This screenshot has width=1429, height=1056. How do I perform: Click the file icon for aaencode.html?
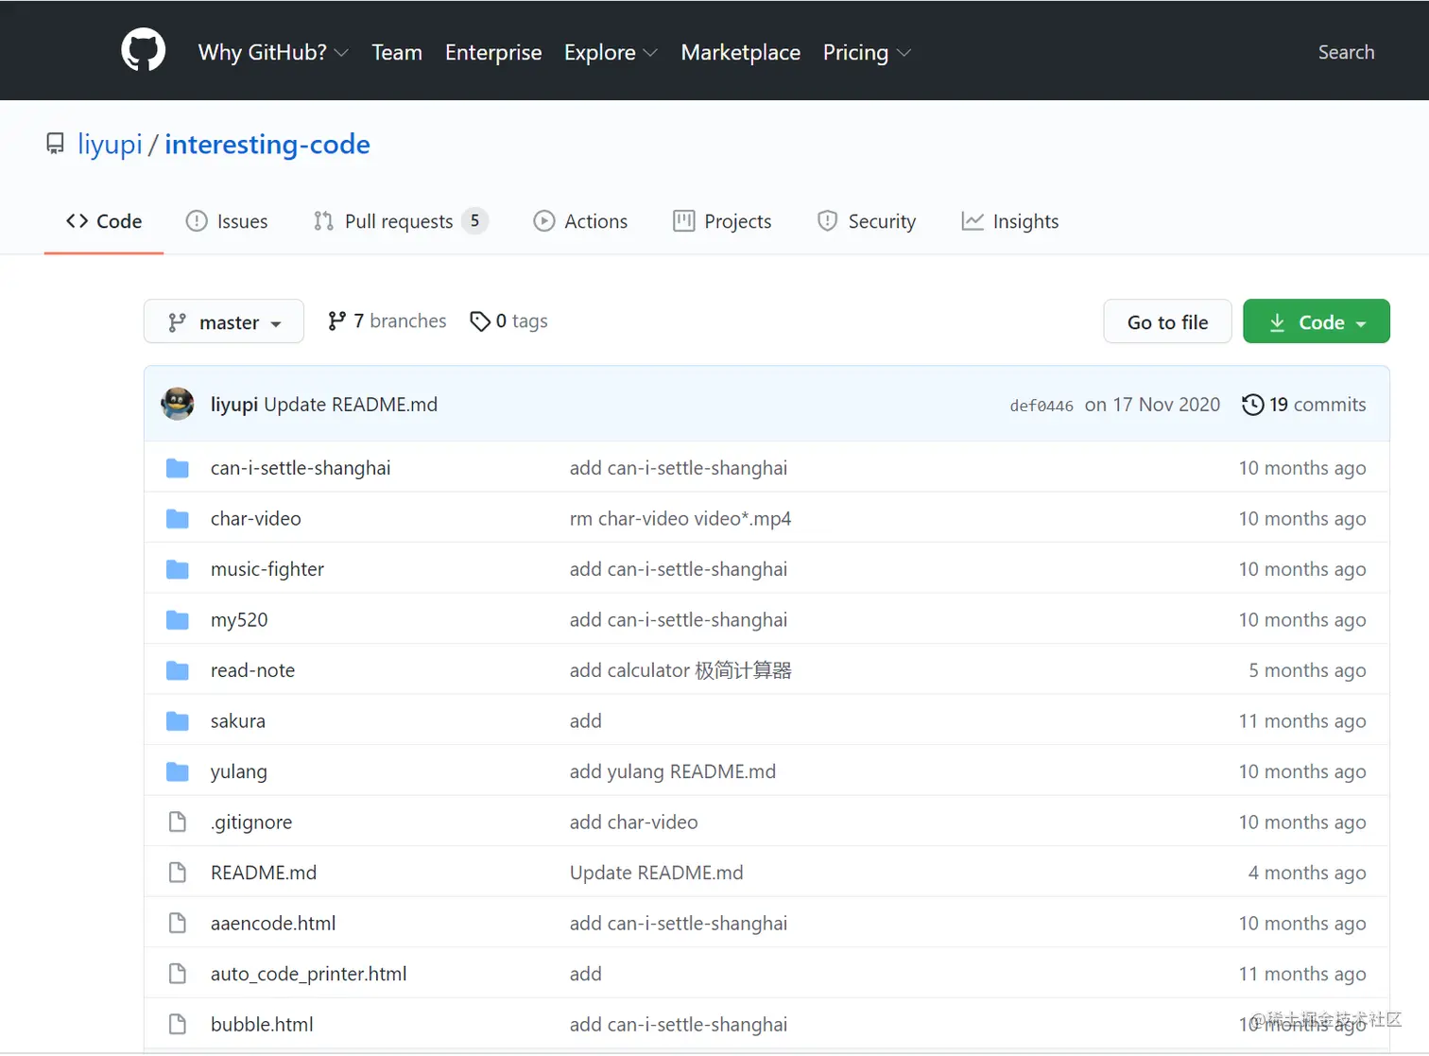[178, 924]
